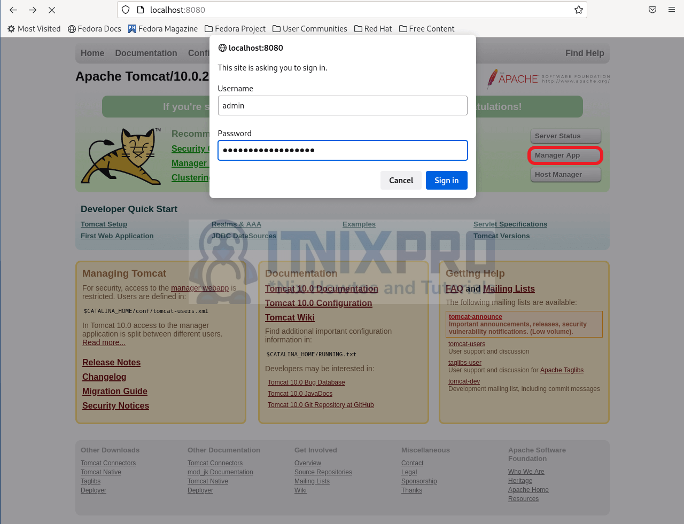The image size is (684, 524).
Task: Open the Examples link
Action: (359, 224)
